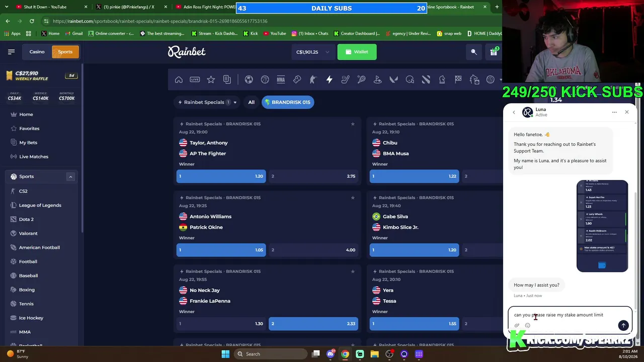Select the boxing glove sport icon
Image resolution: width=644 pixels, height=362 pixels.
click(297, 79)
